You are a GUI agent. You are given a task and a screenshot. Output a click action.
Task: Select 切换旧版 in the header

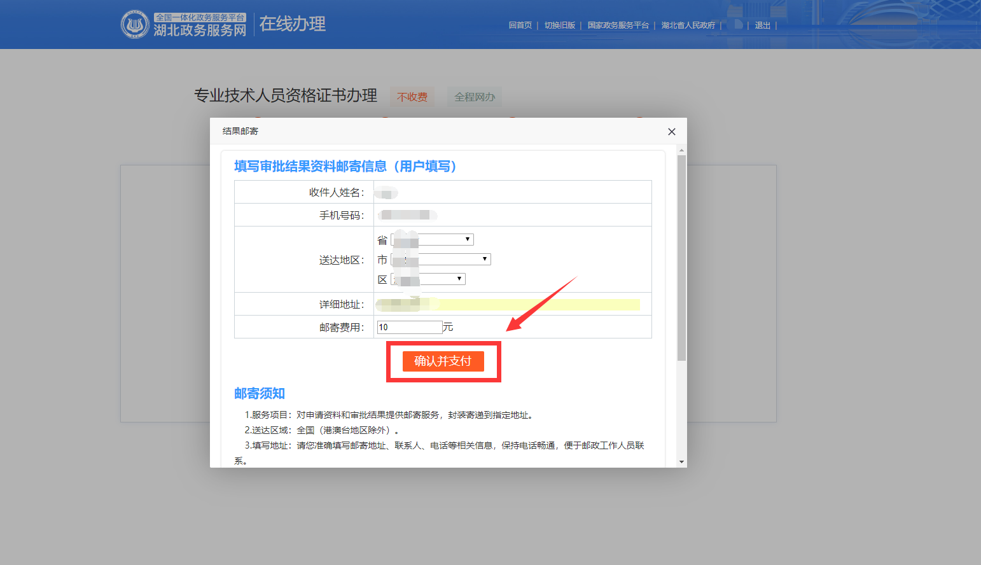pos(559,25)
